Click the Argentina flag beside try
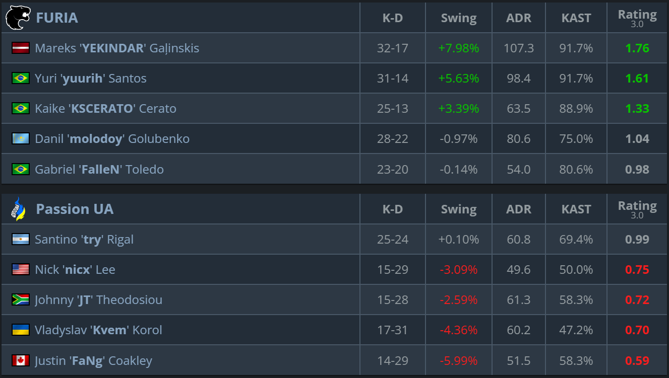This screenshot has height=378, width=669. click(21, 239)
